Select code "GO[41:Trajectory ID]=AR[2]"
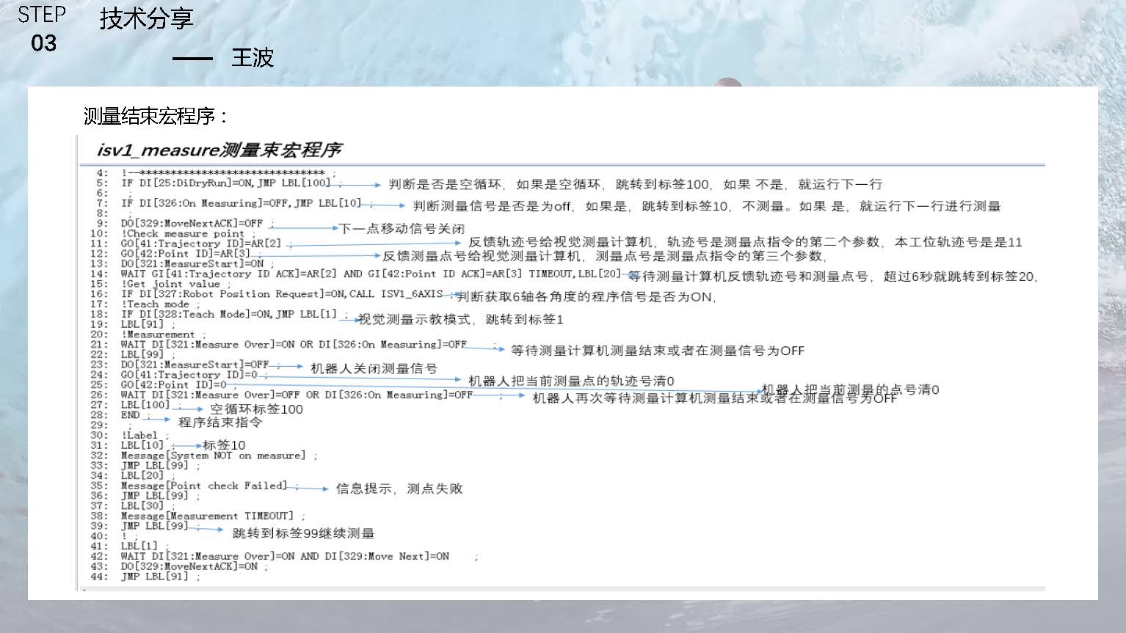Screen dimensions: 1126x633 (x=201, y=244)
